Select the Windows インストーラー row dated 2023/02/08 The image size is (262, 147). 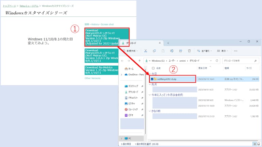205,100
